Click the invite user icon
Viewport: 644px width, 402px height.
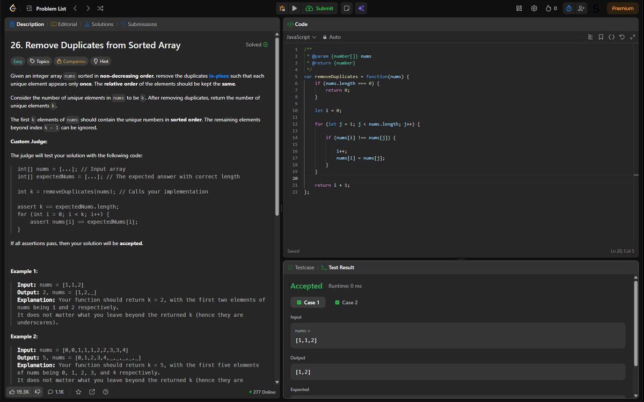(x=582, y=8)
